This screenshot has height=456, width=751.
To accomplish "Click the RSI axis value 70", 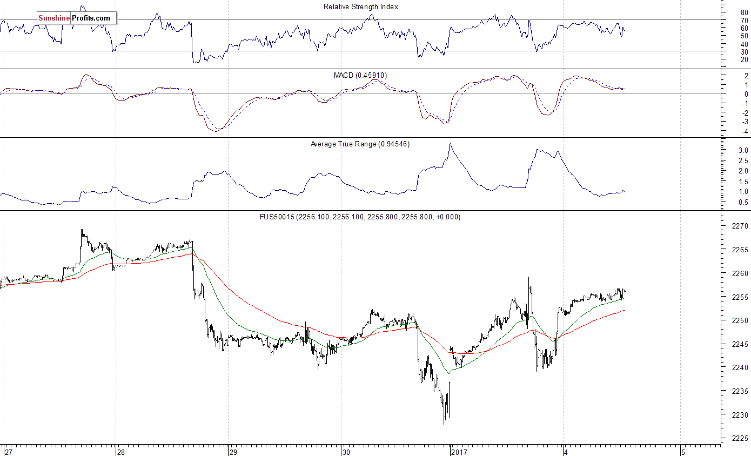I will (x=744, y=21).
